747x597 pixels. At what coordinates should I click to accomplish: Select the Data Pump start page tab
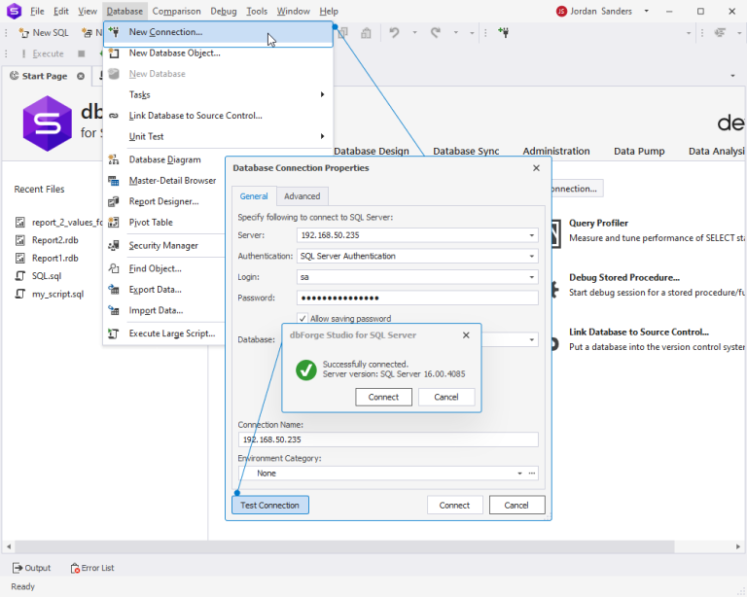point(639,151)
